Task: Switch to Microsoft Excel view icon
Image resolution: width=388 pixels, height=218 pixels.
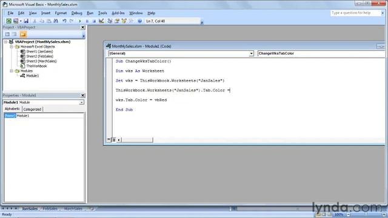Action: [x=8, y=21]
